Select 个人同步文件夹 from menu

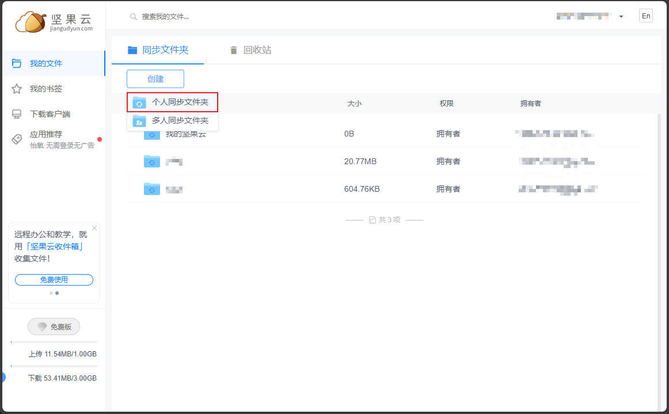180,102
